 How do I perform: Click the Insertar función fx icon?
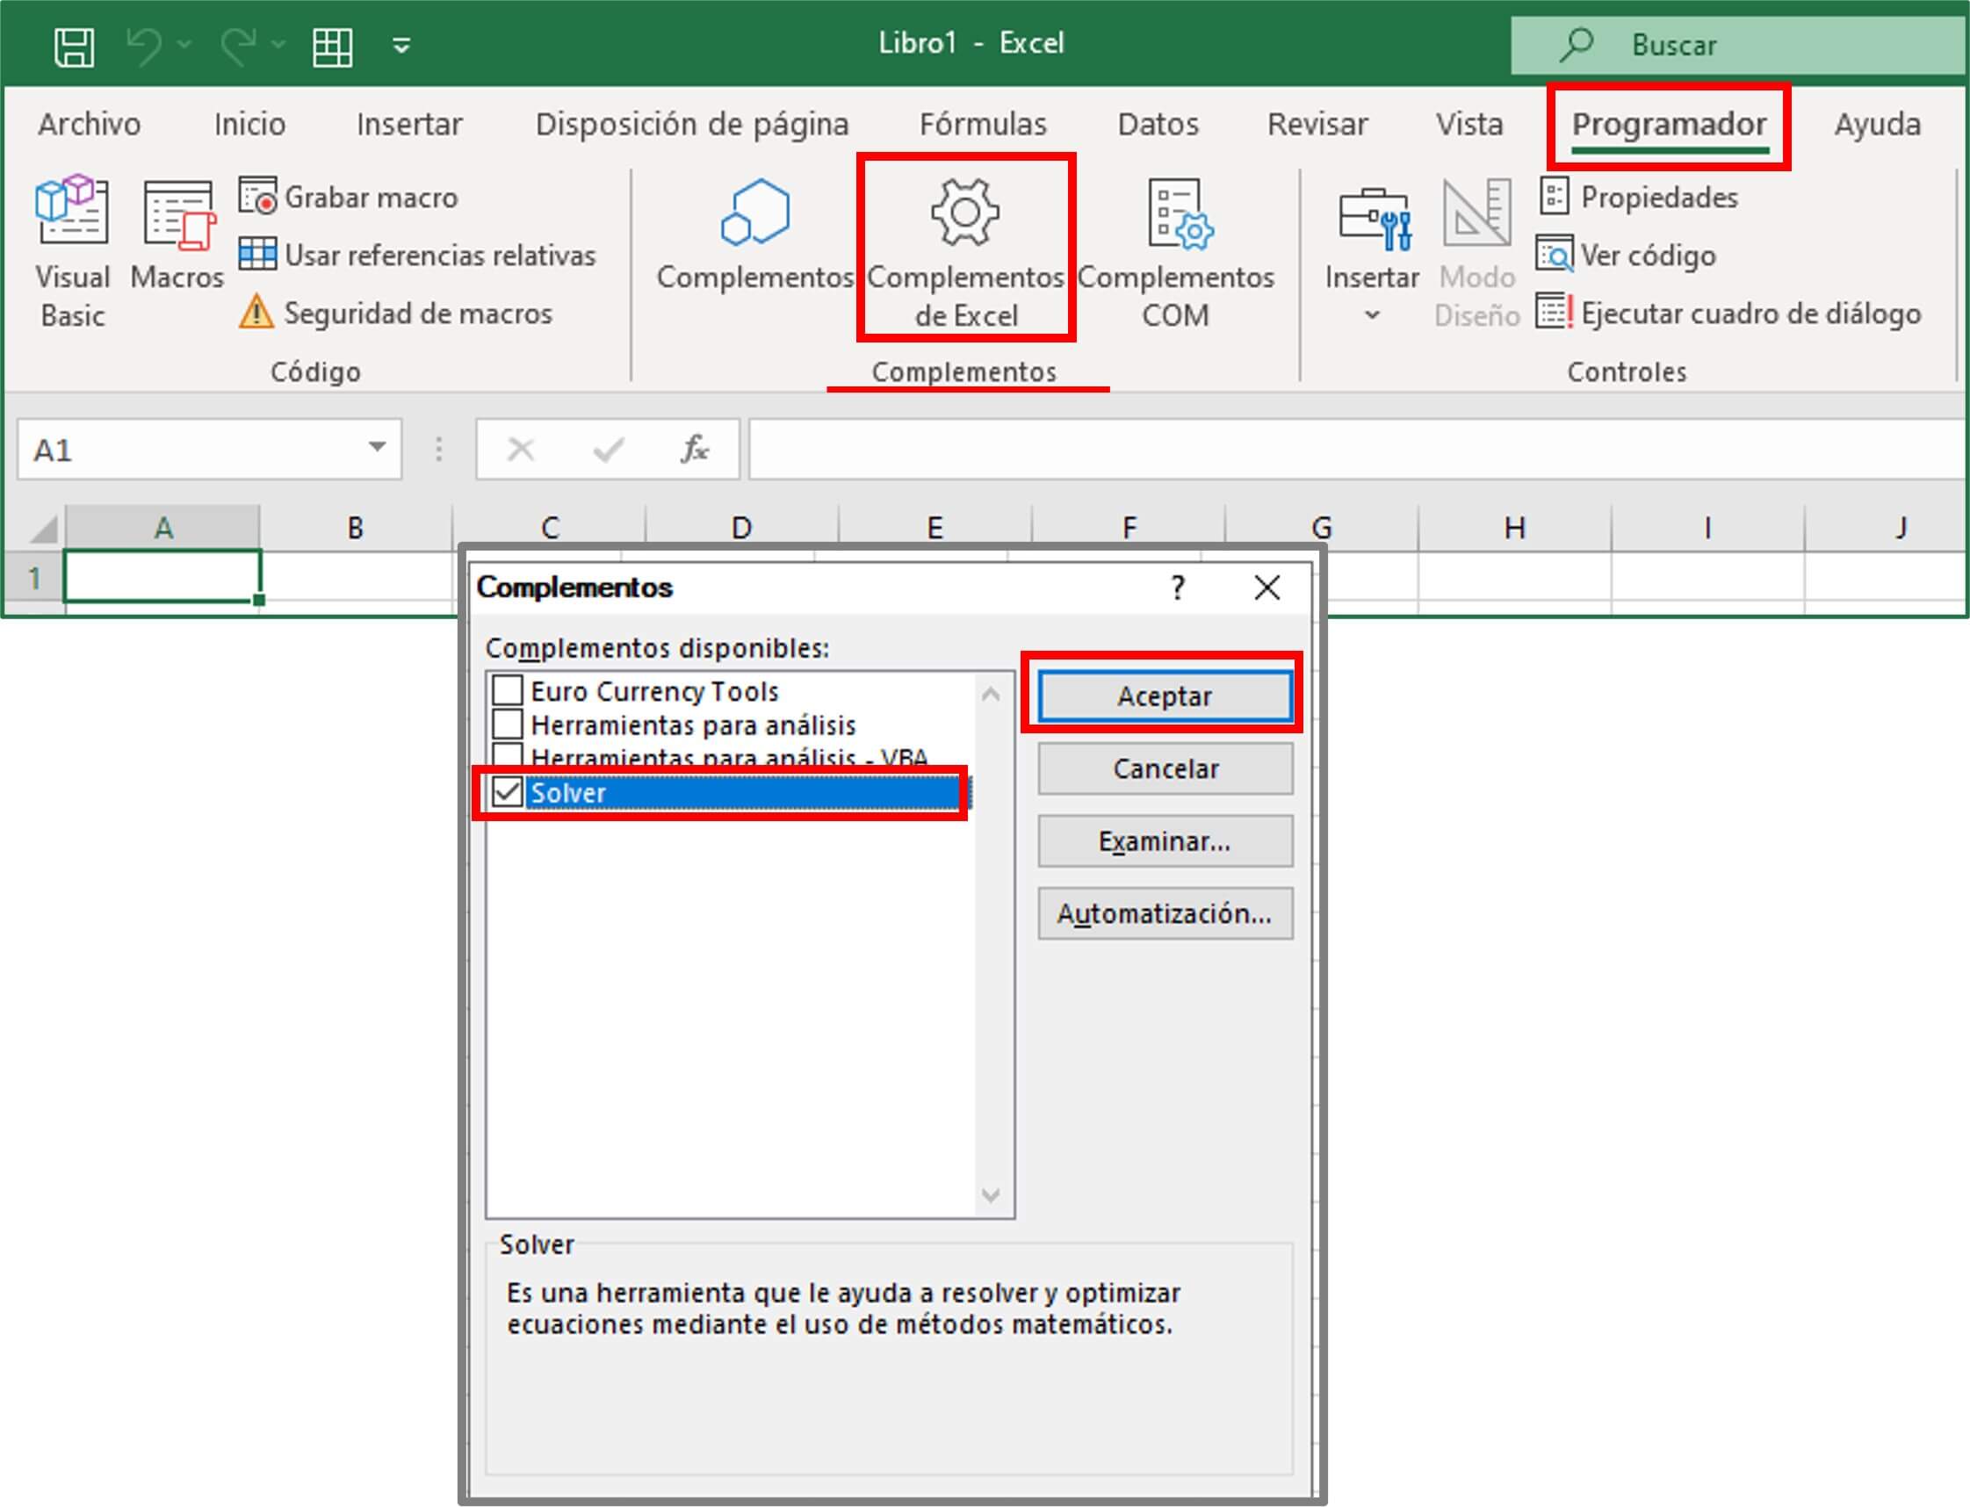[696, 450]
